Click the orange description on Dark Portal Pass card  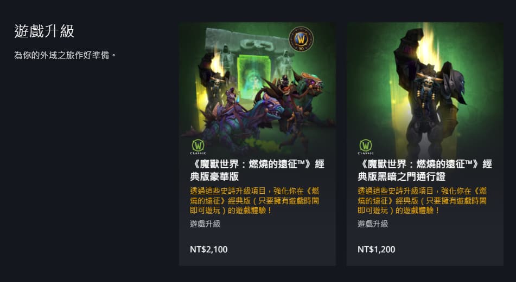422,201
